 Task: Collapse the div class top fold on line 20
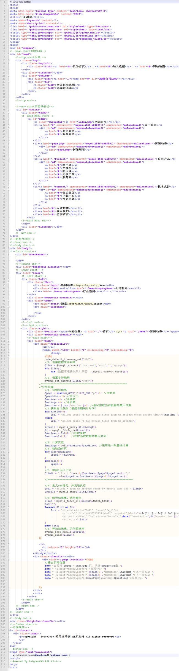9,60
